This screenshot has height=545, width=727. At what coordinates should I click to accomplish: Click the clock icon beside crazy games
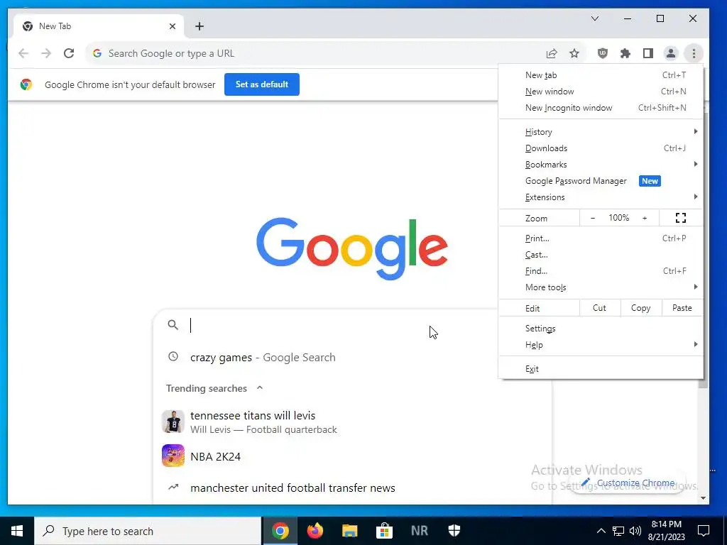(173, 357)
